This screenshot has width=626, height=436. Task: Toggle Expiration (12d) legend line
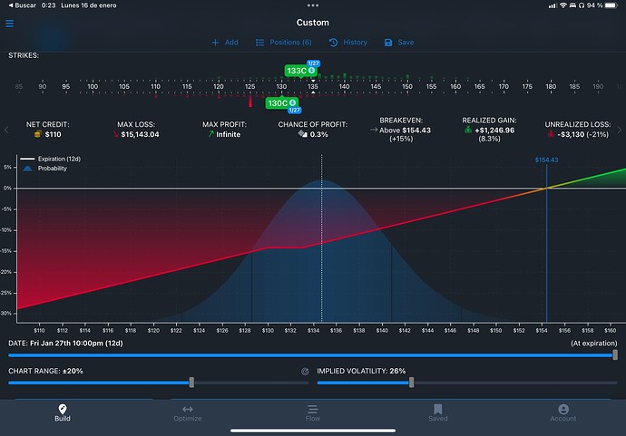pos(50,159)
